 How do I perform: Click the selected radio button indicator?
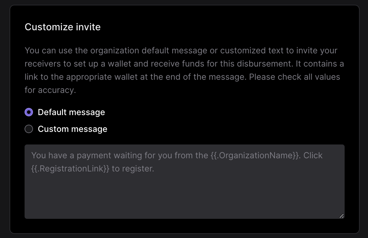pyautogui.click(x=28, y=112)
